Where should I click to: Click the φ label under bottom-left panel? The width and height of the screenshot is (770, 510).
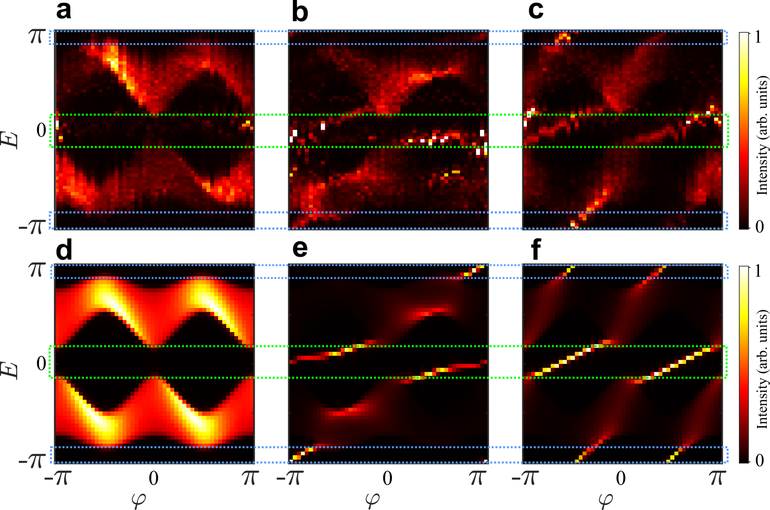click(139, 499)
